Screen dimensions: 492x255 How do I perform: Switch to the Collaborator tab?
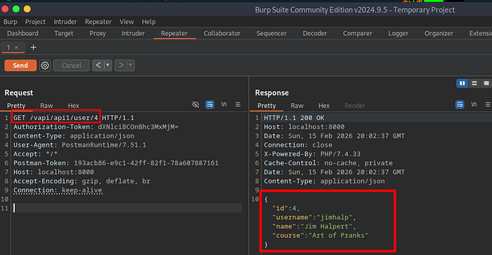point(222,33)
